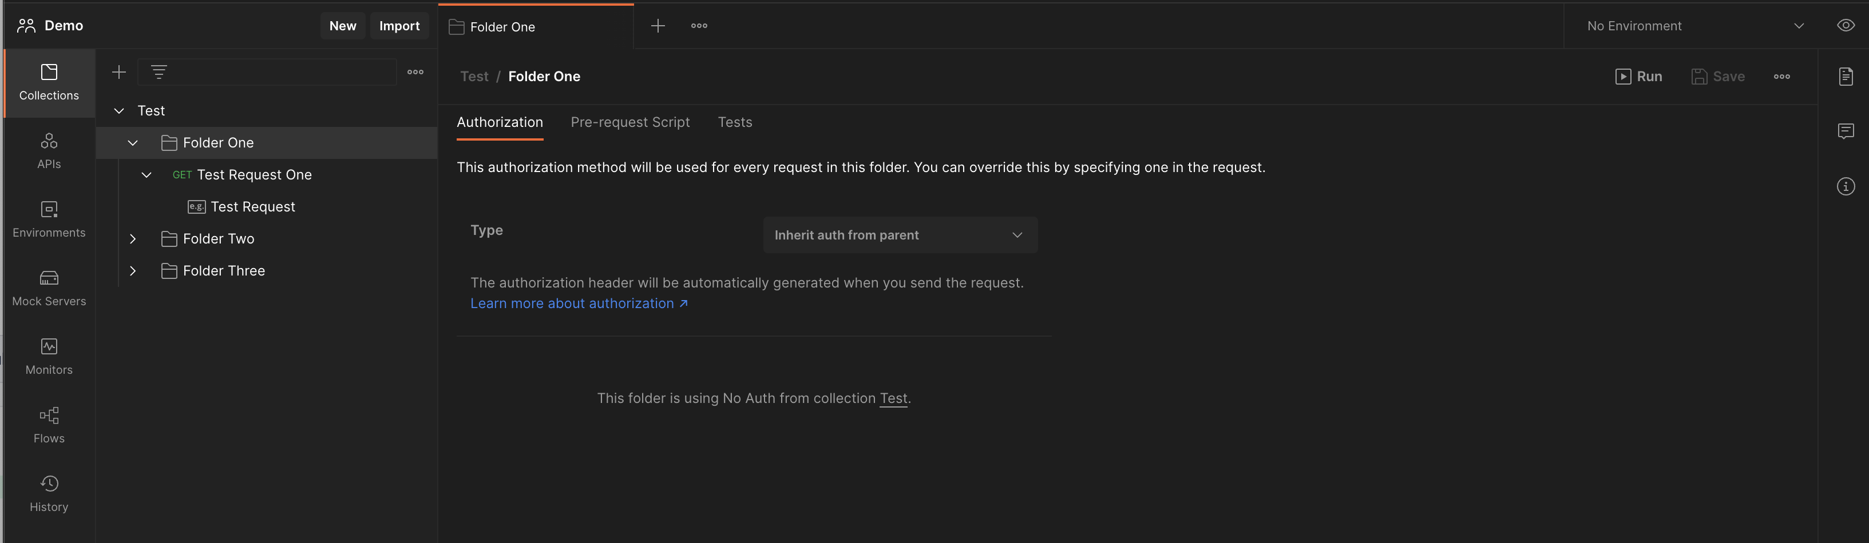Screen dimensions: 1869x543
Task: Open the Flows sidebar section
Action: (49, 426)
